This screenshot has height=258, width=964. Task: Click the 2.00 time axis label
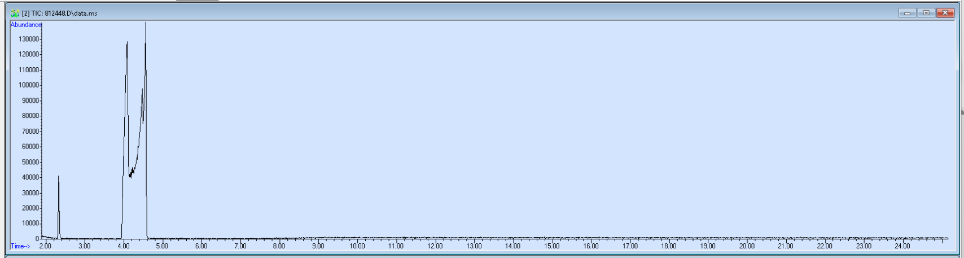tap(46, 246)
